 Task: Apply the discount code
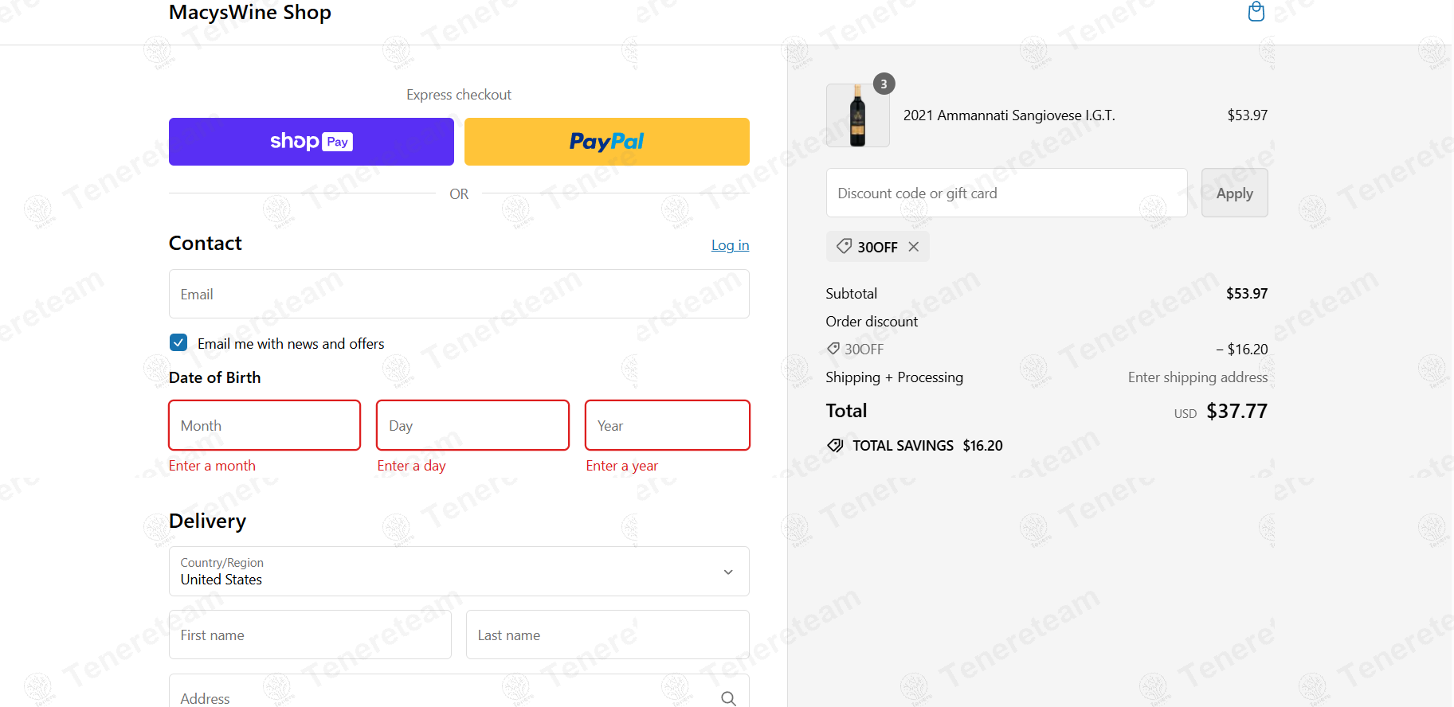click(x=1234, y=193)
